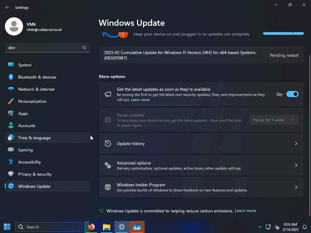The image size is (311, 233).
Task: Click the Network wifi icon in sidebar
Action: [x=11, y=89]
